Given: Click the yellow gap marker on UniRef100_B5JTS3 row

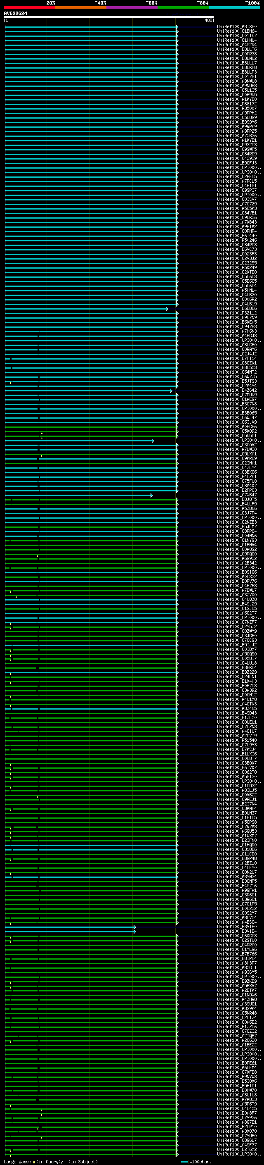Looking at the screenshot, I should pos(11,382).
